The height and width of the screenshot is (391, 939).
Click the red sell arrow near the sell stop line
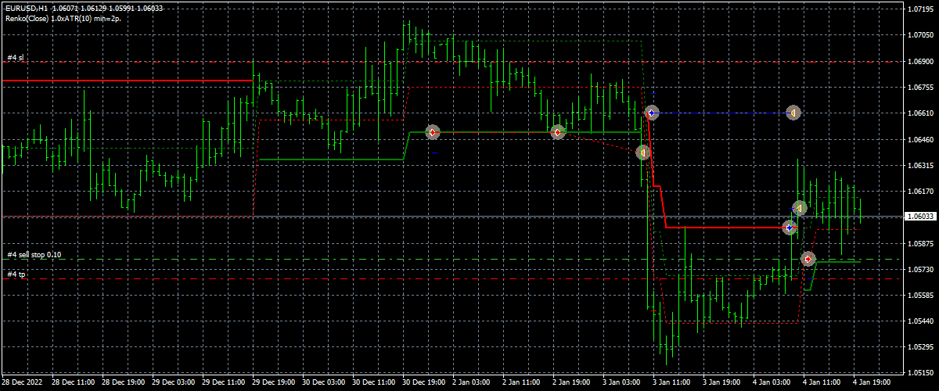tap(808, 258)
